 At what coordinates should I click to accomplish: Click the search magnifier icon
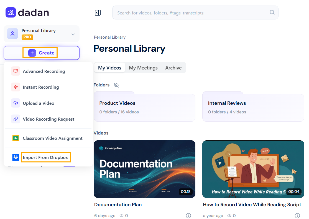[272, 12]
